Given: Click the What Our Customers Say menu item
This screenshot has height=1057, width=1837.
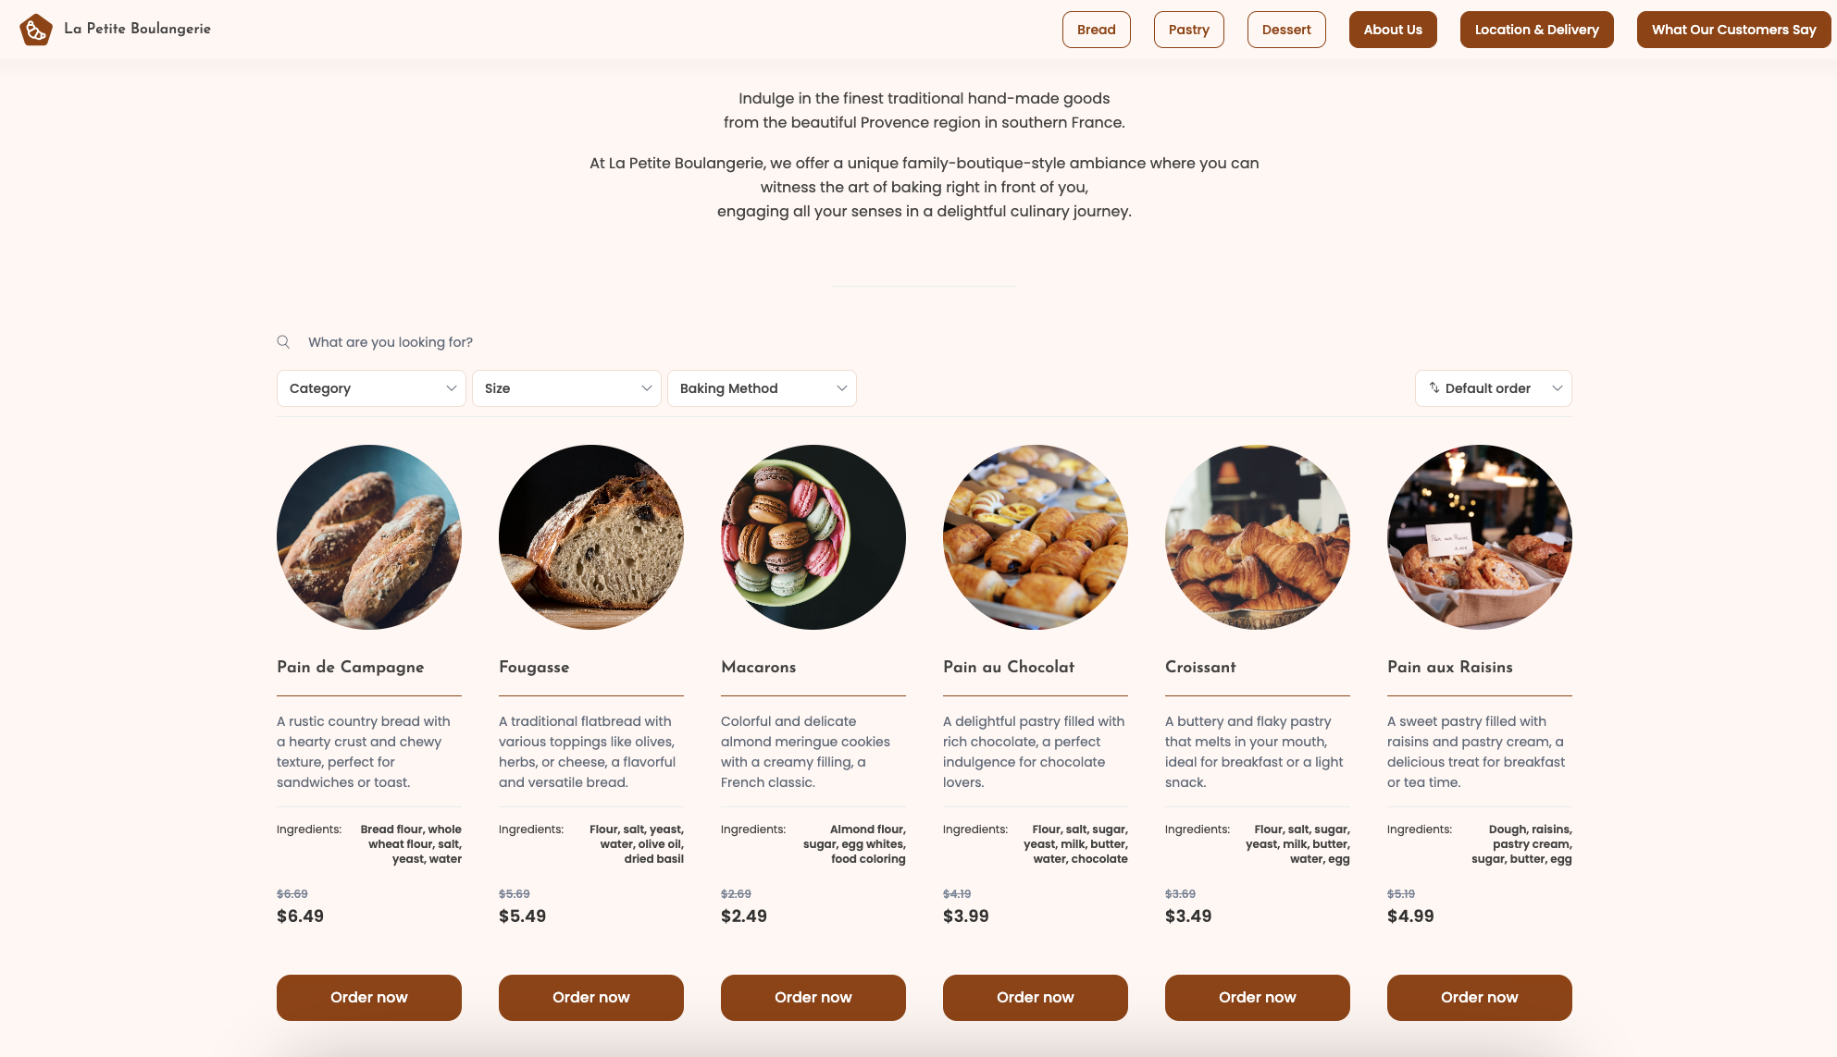Looking at the screenshot, I should [1733, 29].
